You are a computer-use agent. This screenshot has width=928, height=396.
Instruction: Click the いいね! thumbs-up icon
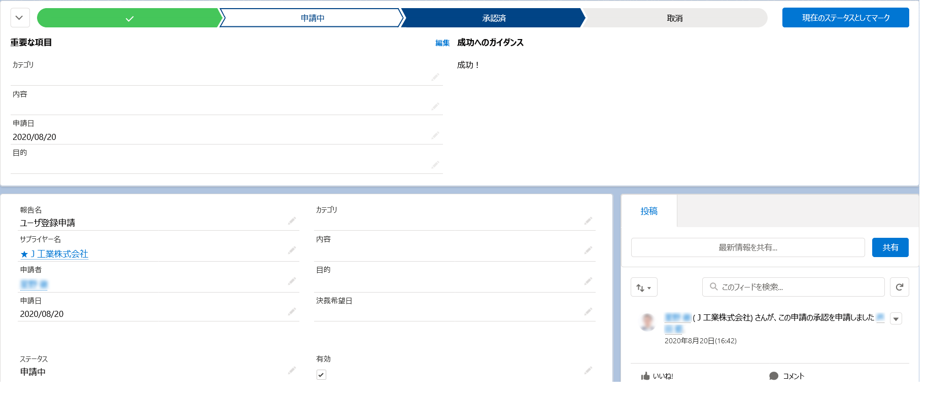coord(645,376)
